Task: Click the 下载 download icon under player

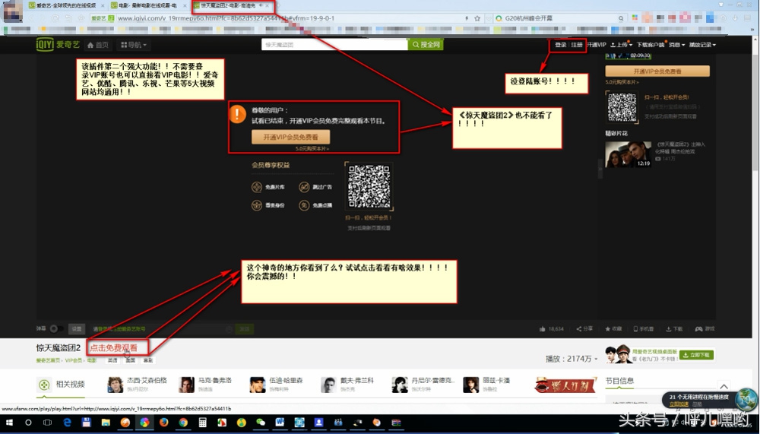Action: 668,329
